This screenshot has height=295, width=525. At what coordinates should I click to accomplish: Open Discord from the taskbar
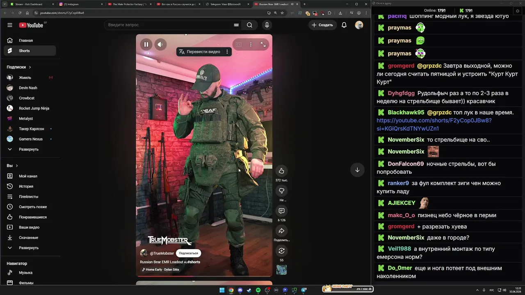tap(240, 290)
